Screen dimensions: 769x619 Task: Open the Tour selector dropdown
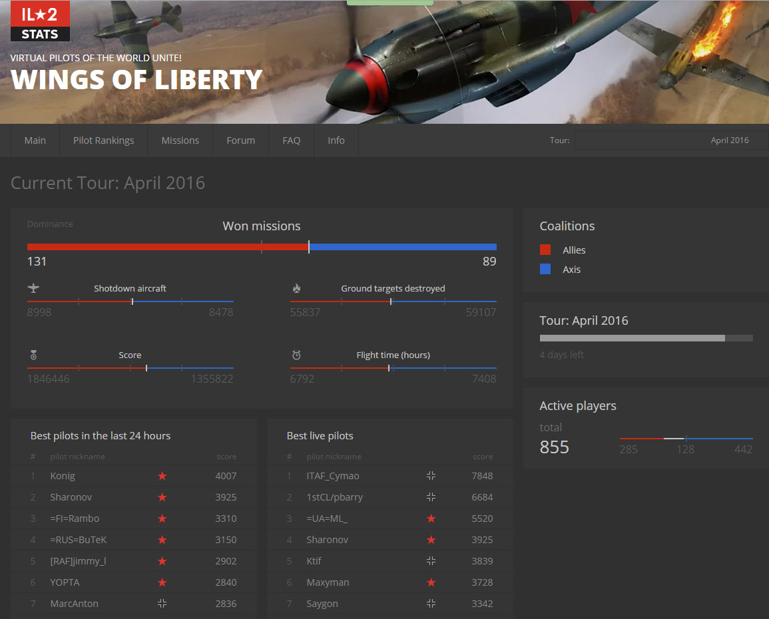tap(670, 140)
